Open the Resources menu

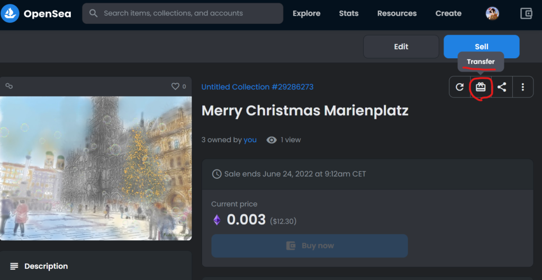(x=397, y=13)
